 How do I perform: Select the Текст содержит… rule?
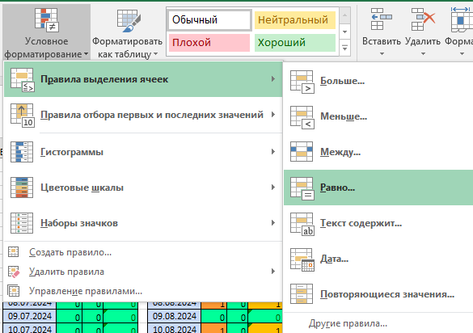[378, 223]
